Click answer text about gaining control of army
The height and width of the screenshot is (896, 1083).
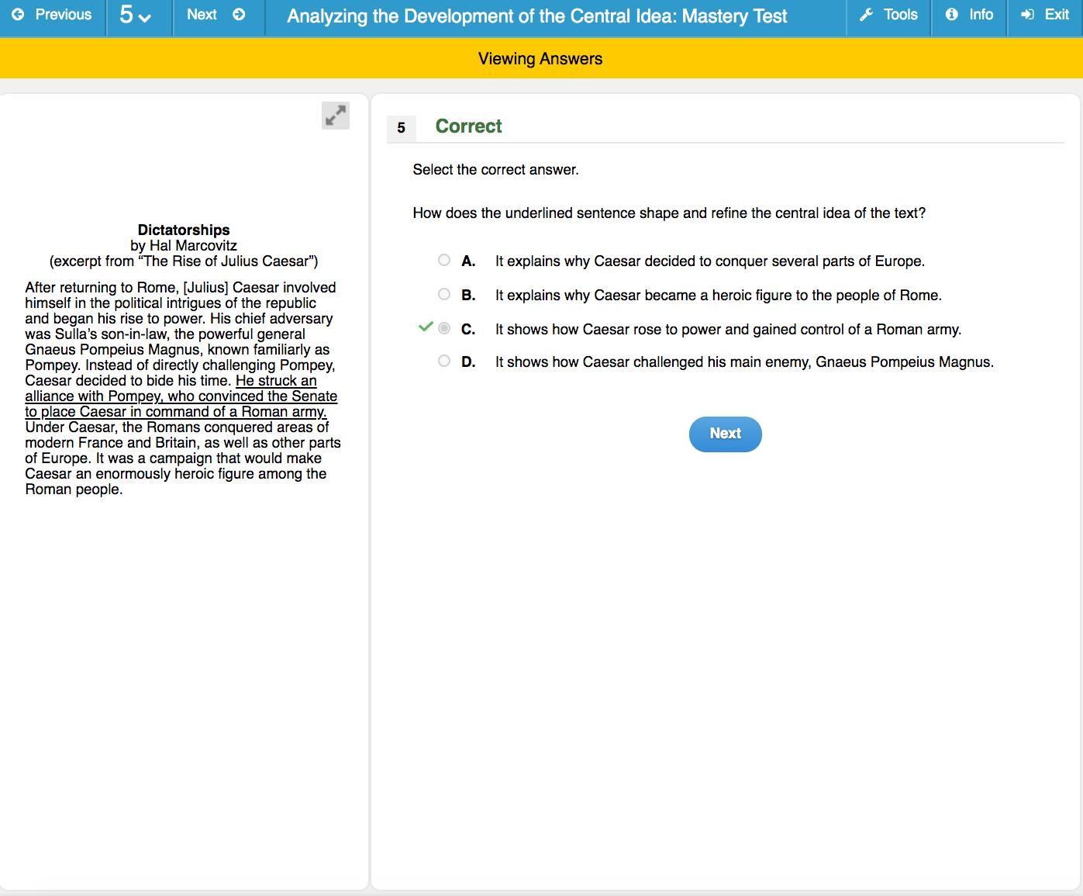tap(729, 330)
